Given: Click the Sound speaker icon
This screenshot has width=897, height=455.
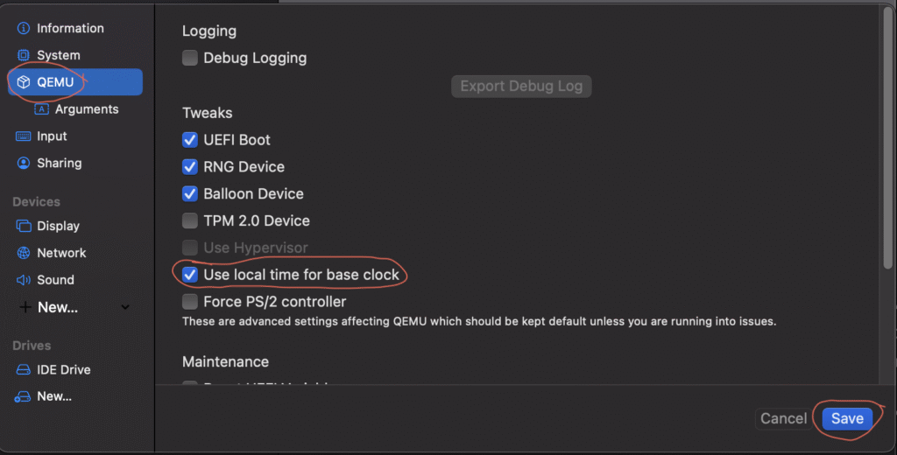Looking at the screenshot, I should click(x=24, y=280).
